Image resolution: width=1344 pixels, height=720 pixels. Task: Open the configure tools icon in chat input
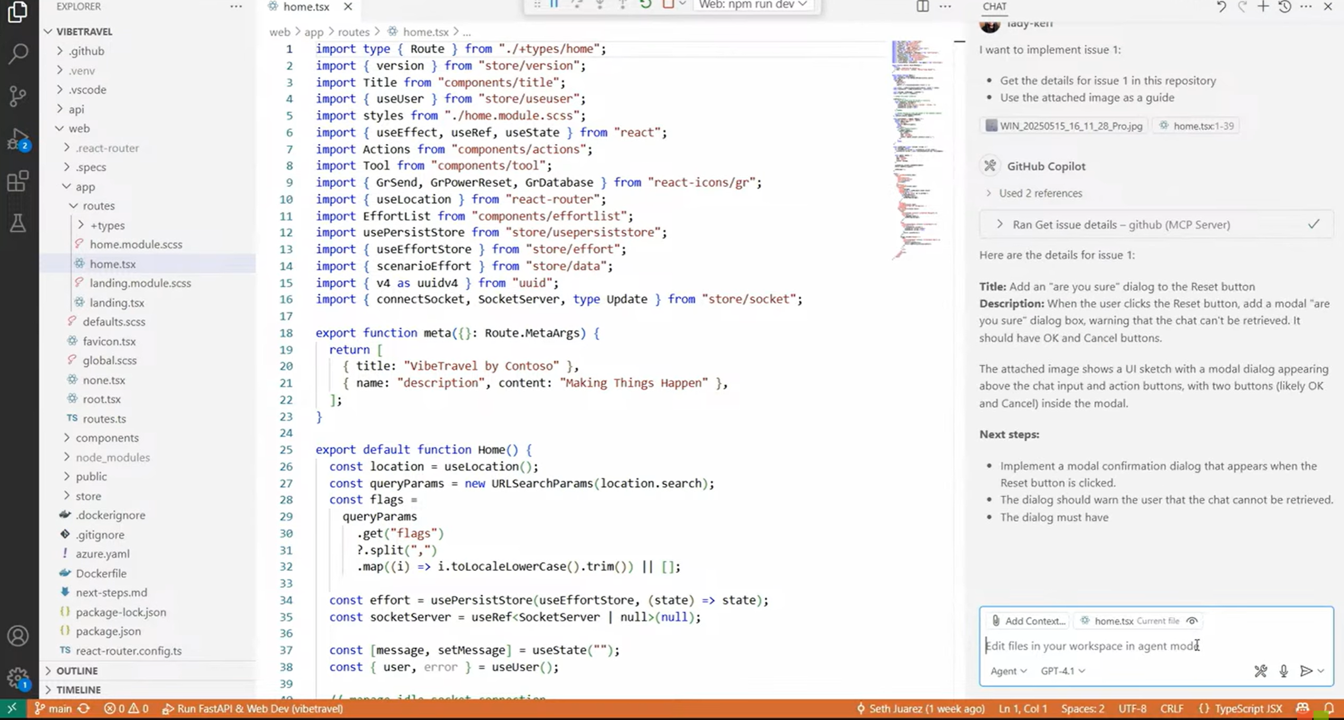(1261, 670)
